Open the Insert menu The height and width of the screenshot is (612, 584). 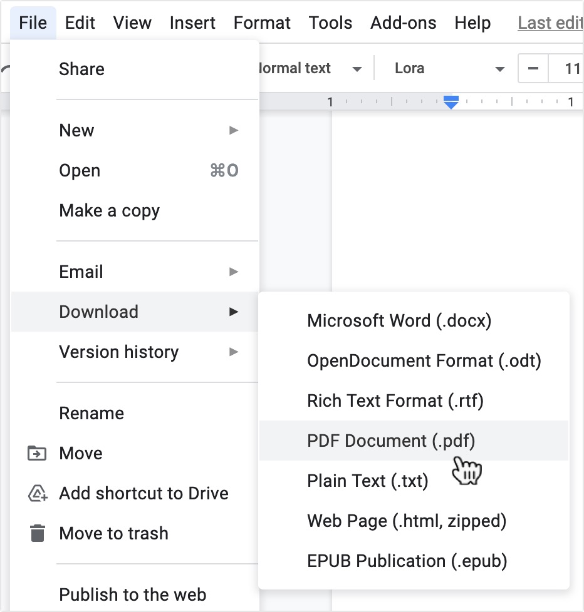pyautogui.click(x=192, y=23)
